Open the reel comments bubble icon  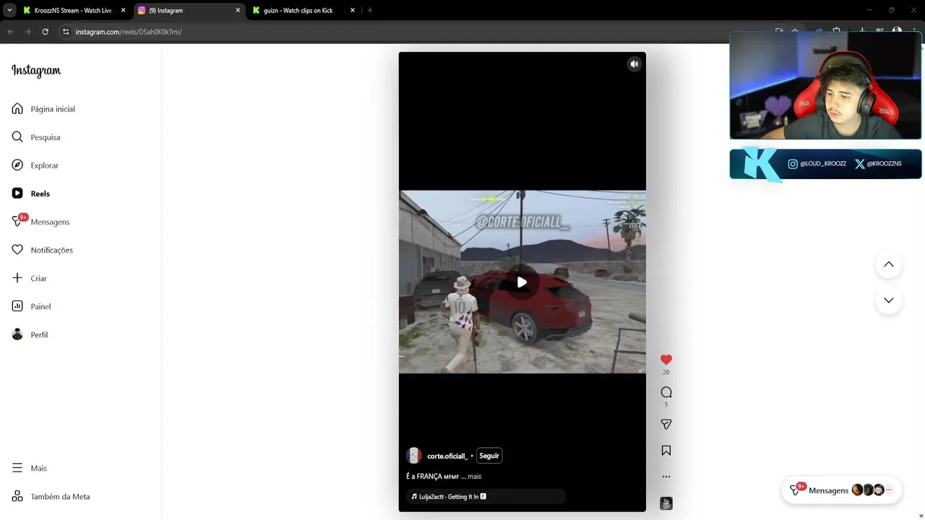666,392
